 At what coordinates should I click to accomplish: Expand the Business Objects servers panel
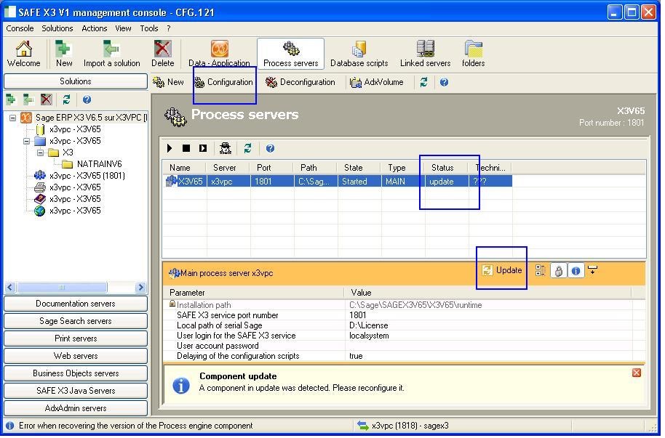[76, 373]
